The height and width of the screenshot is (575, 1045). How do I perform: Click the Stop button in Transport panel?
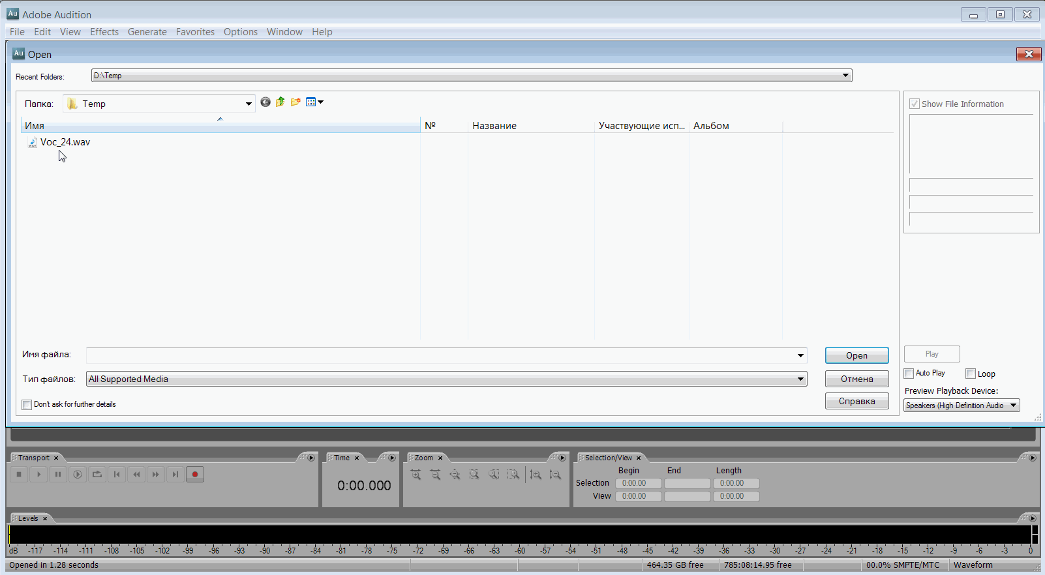tap(19, 475)
